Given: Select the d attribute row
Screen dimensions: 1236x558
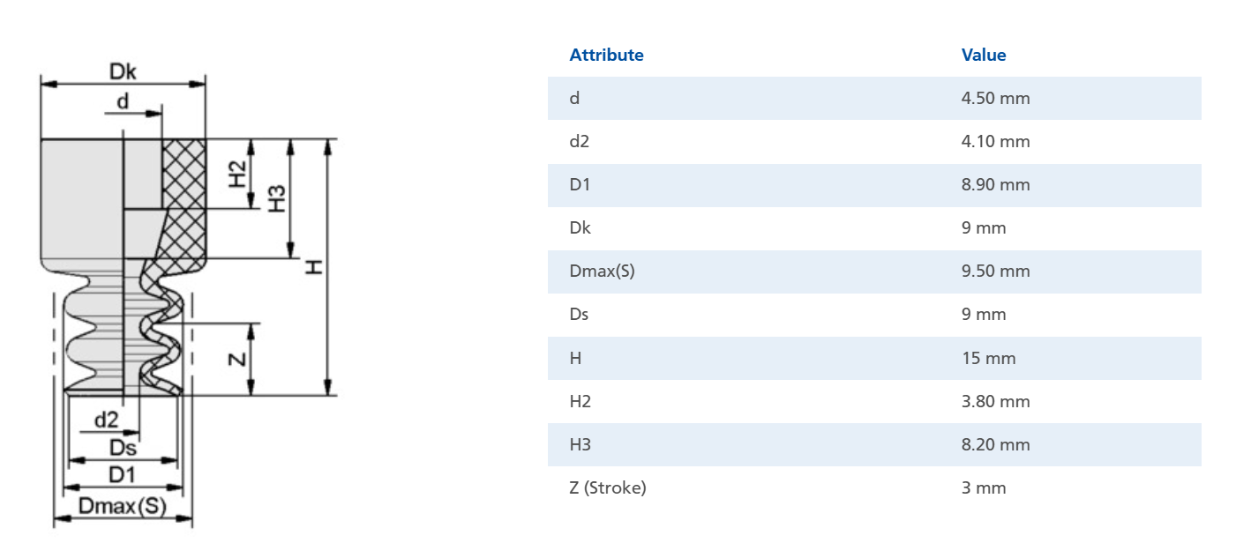Looking at the screenshot, I should [874, 98].
